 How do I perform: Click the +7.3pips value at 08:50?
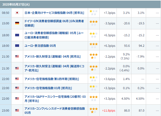tap(109, 13)
